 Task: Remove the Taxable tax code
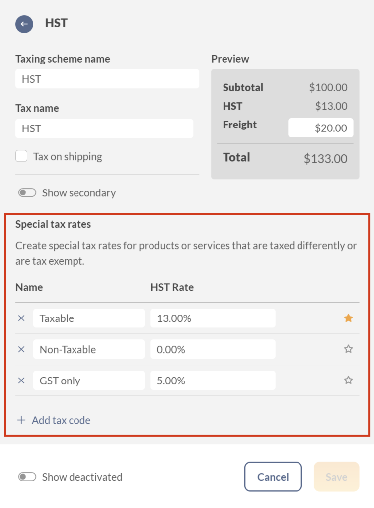21,318
